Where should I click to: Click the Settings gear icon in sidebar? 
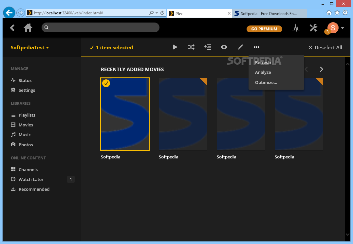pyautogui.click(x=13, y=90)
